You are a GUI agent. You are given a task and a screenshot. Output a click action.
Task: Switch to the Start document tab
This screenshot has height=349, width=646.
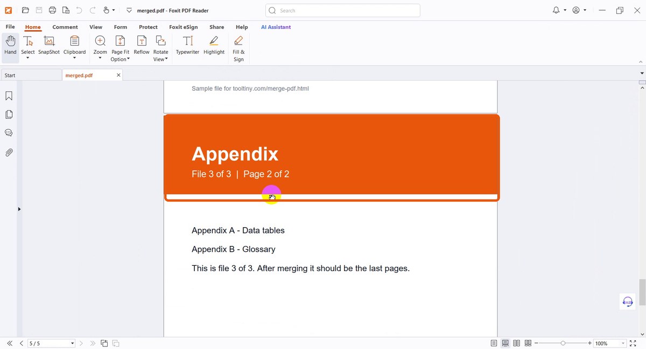(31, 75)
